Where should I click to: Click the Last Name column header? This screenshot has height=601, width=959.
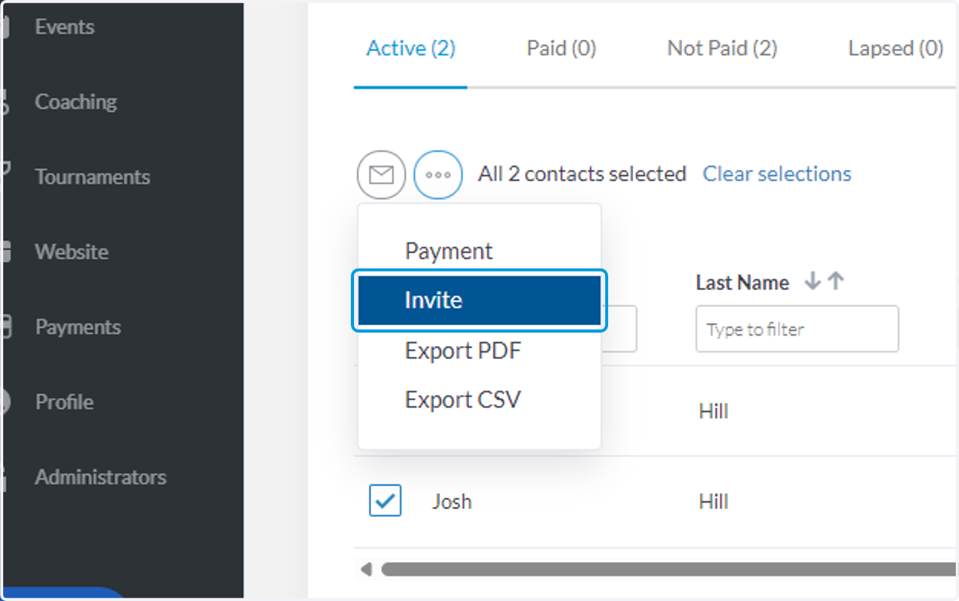[x=742, y=282]
